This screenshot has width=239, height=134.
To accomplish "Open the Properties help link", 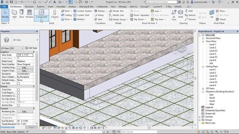I will [7, 127].
